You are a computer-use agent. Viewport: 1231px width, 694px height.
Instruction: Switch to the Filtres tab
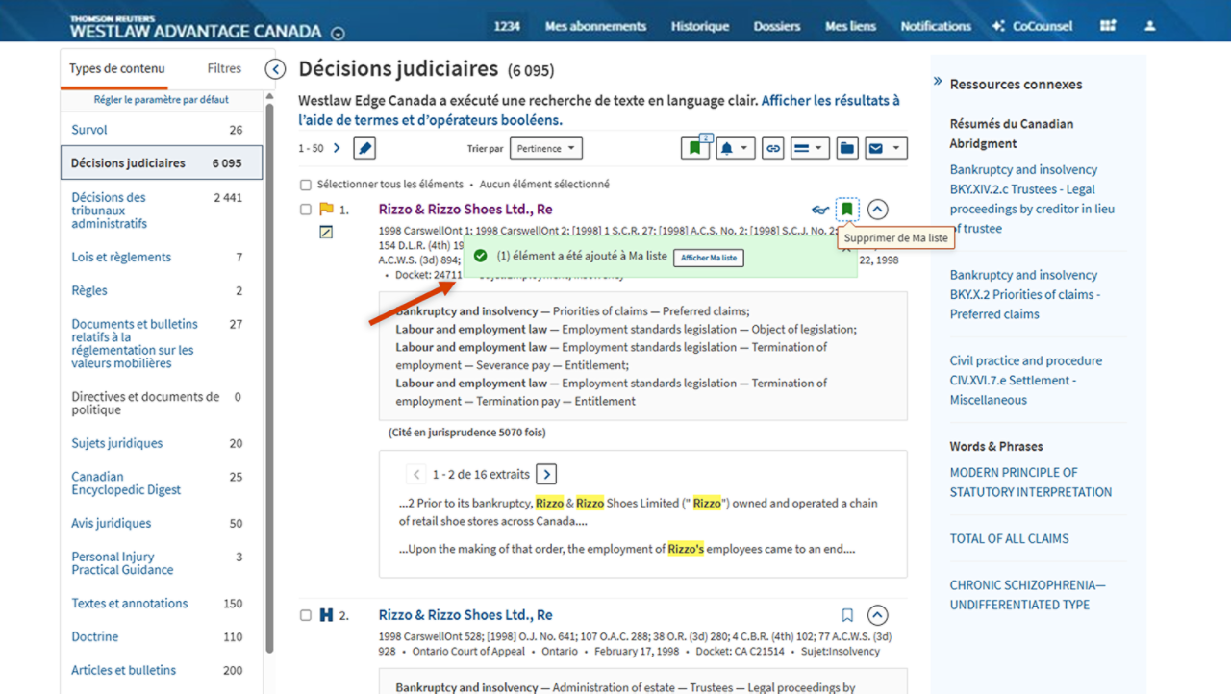click(x=224, y=69)
